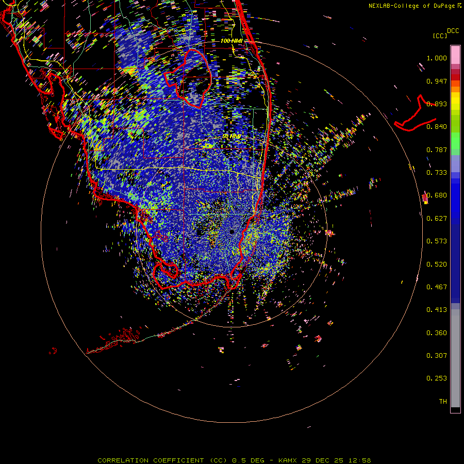Pick the light pink segment at the top of the color bar
Image resolution: width=464 pixels, height=464 pixels.
click(x=455, y=55)
